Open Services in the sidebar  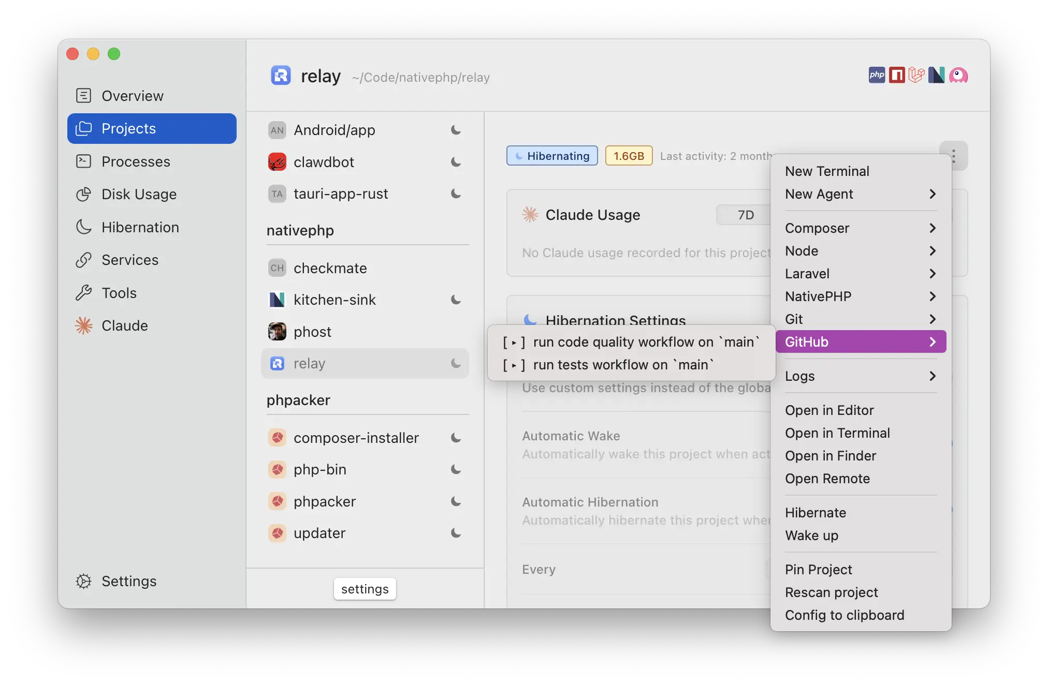[x=152, y=260]
